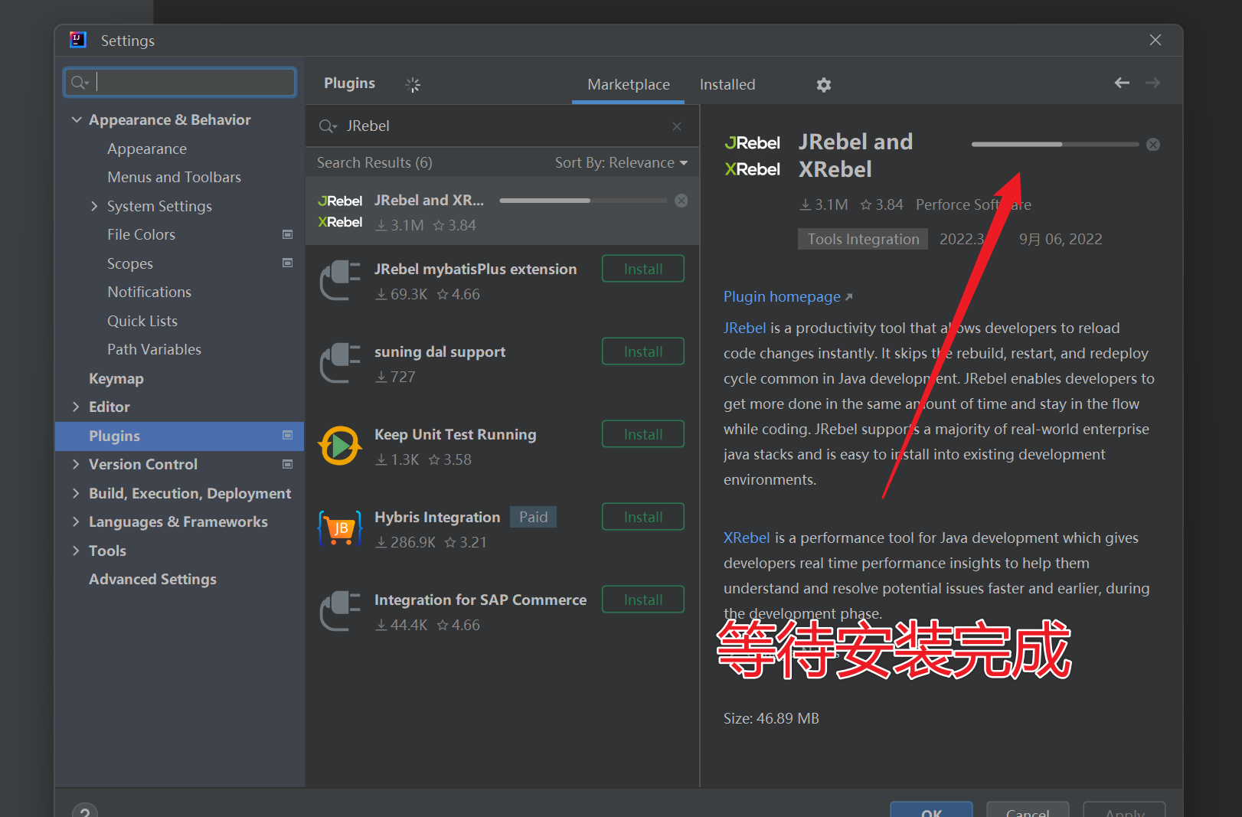Viewport: 1242px width, 817px height.
Task: Click the Version Control project-level marker icon
Action: (x=288, y=464)
